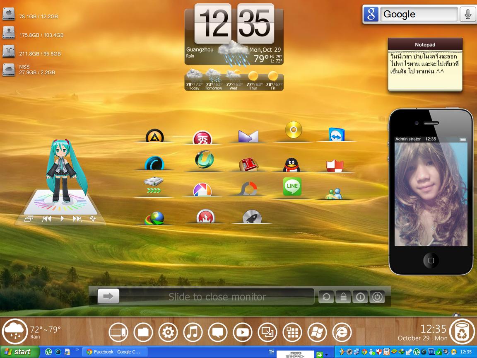Open the QQ penguin icon
The height and width of the screenshot is (358, 477).
(291, 164)
